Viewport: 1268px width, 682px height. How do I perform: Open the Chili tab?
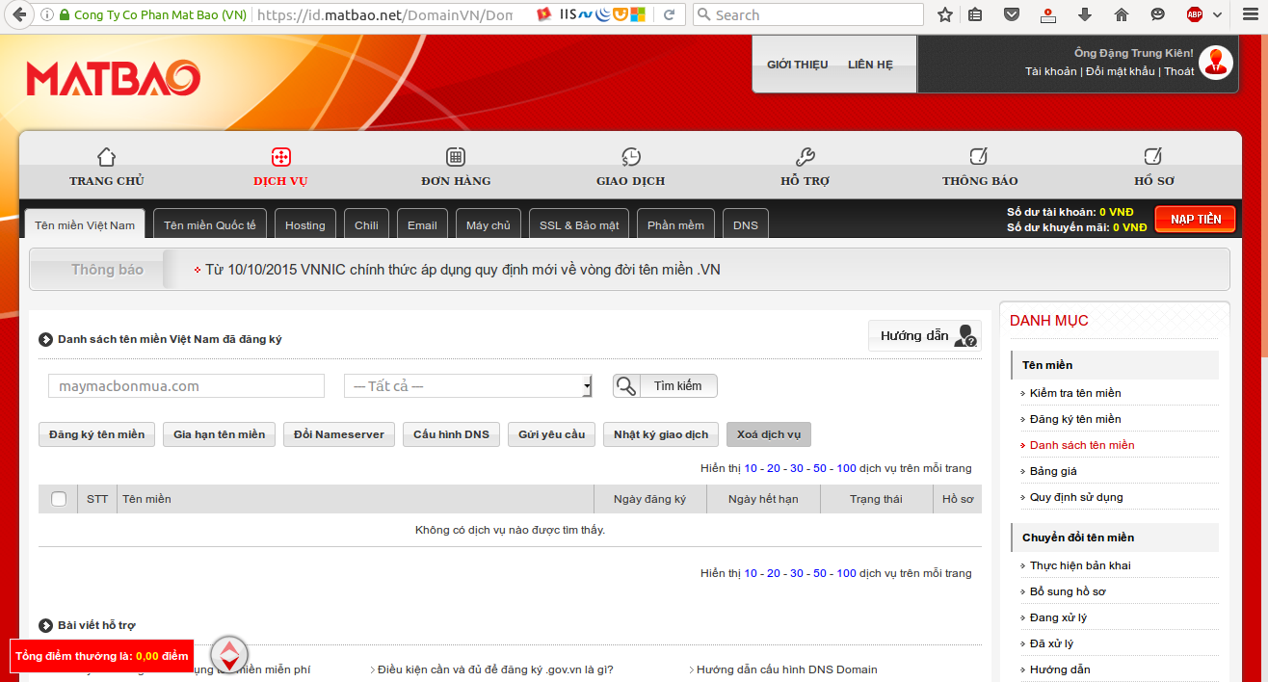tap(366, 225)
